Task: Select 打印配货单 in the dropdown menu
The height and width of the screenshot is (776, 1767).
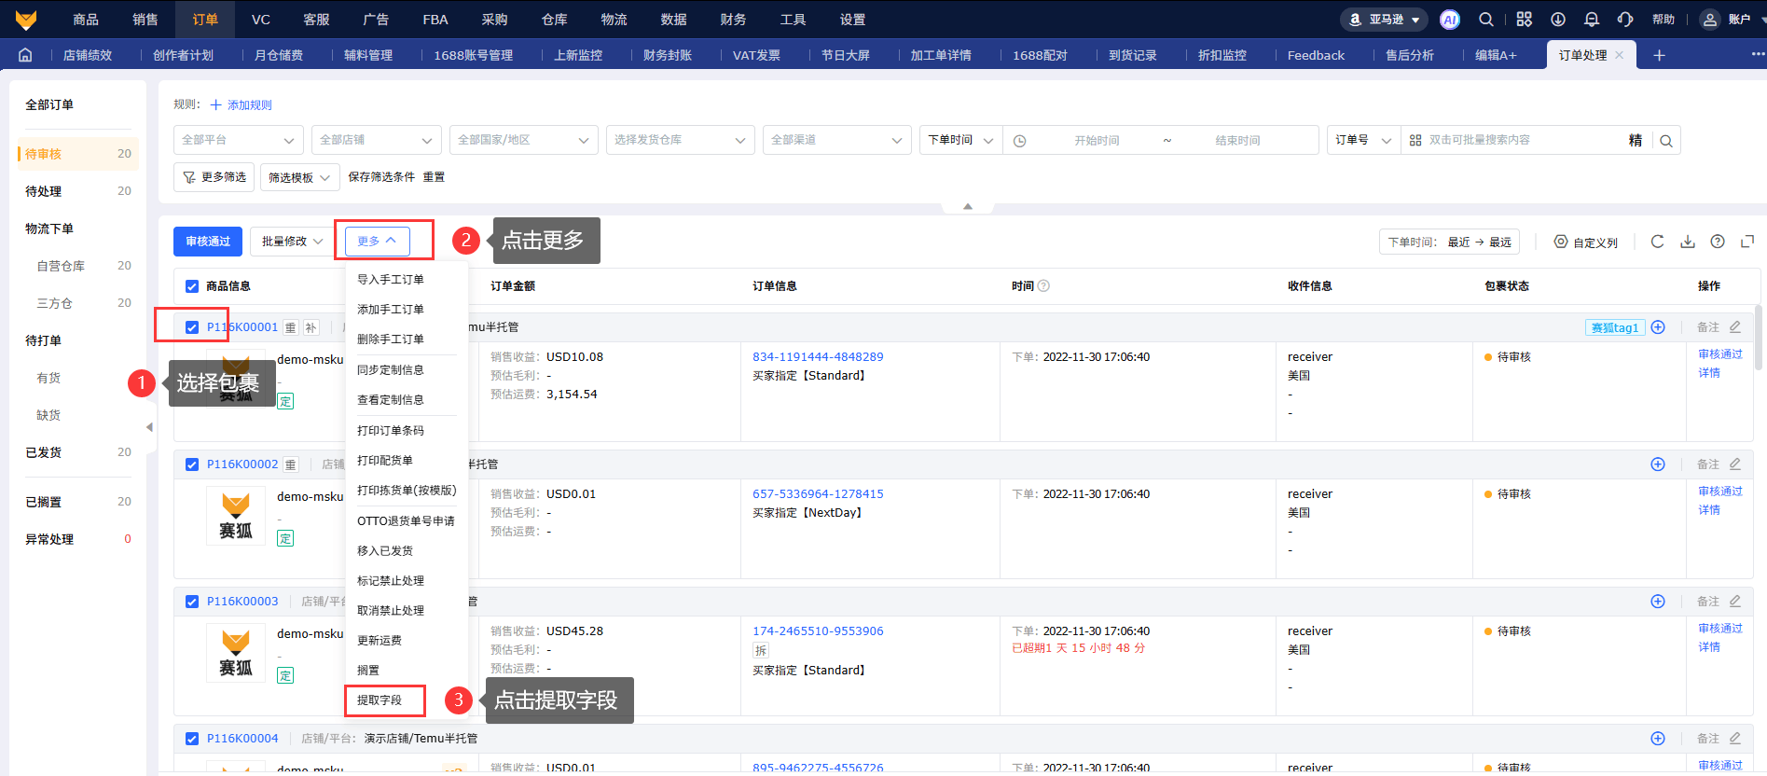Action: tap(385, 461)
